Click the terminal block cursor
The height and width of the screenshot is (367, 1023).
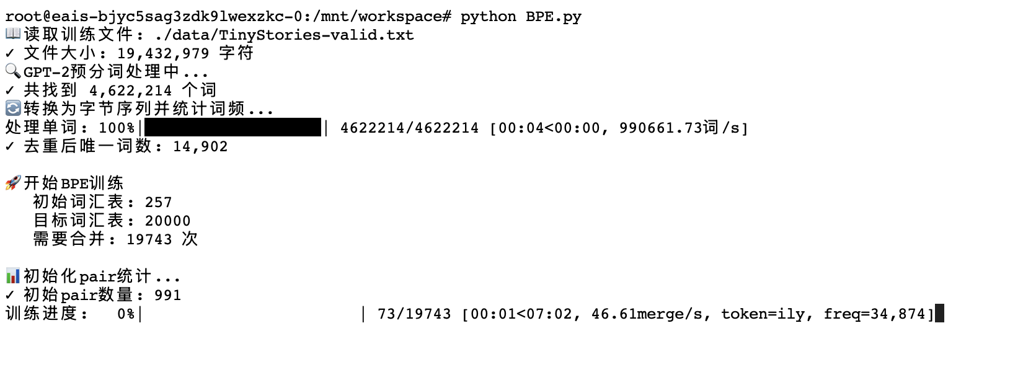[x=939, y=313]
